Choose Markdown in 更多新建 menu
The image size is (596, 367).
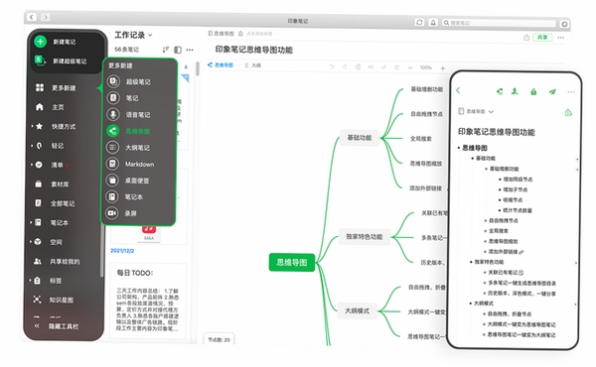pyautogui.click(x=130, y=164)
